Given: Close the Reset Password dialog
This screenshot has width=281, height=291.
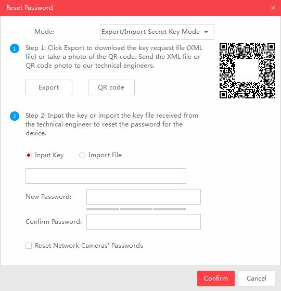Looking at the screenshot, I should (x=273, y=8).
